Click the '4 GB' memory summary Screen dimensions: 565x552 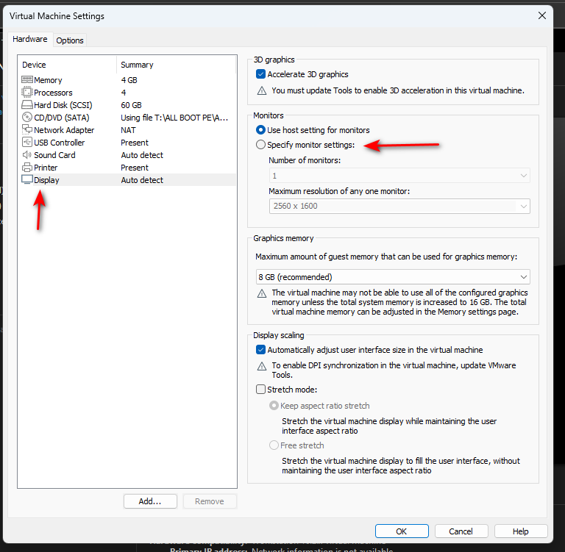click(x=129, y=80)
